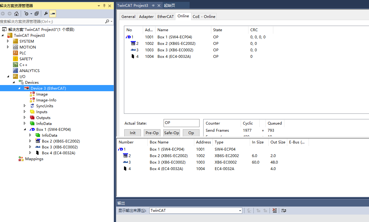Select the Mappings tree item
This screenshot has width=369, height=222.
pos(34,159)
